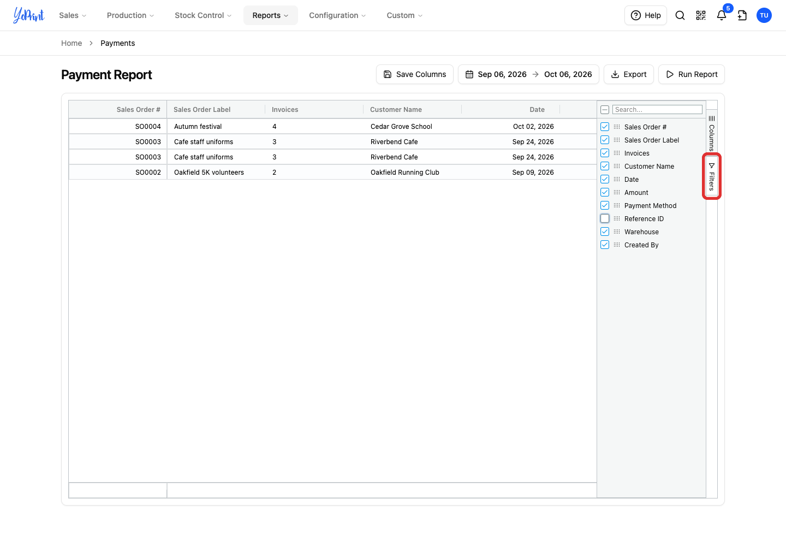Expand the Production menu
786x546 pixels.
(x=130, y=15)
